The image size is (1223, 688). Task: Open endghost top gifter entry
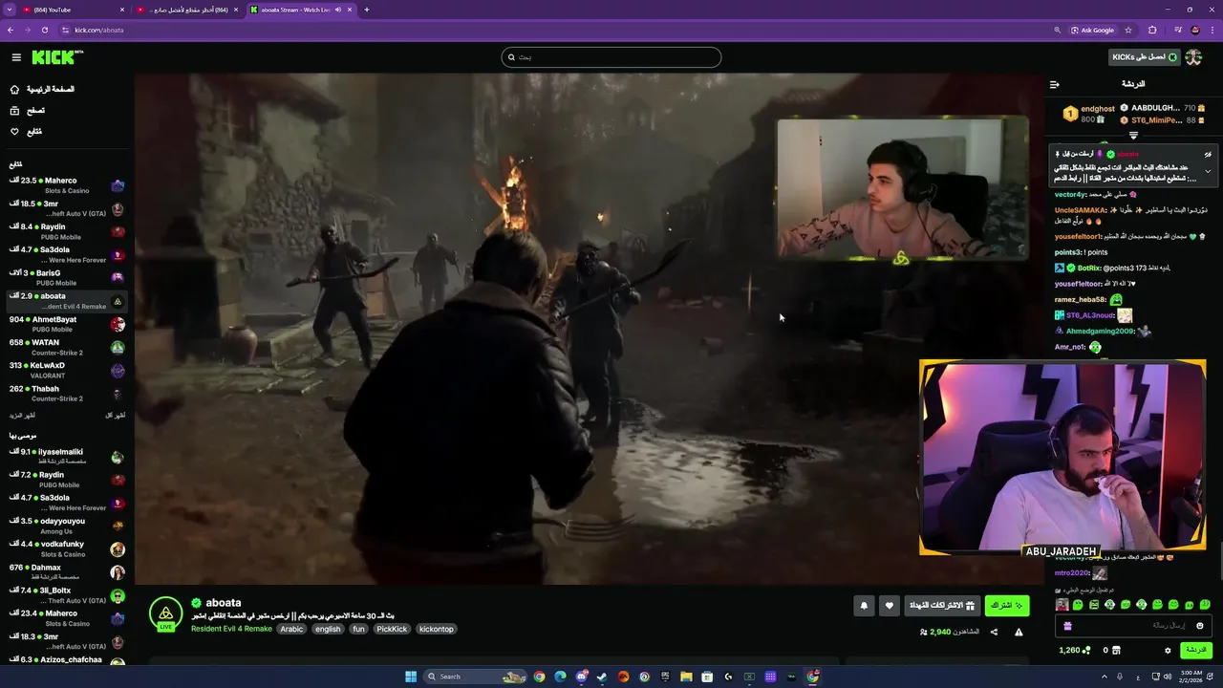point(1090,114)
